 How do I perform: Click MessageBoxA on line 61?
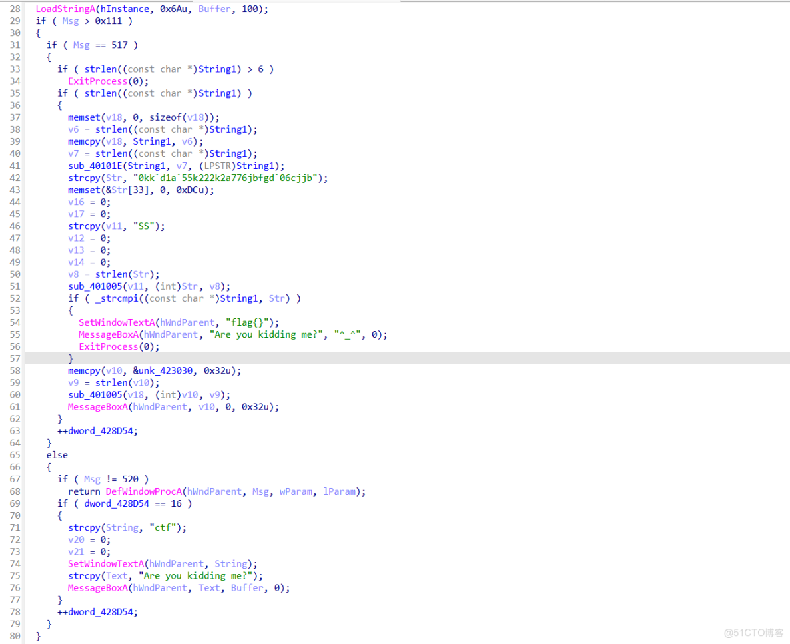[97, 408]
